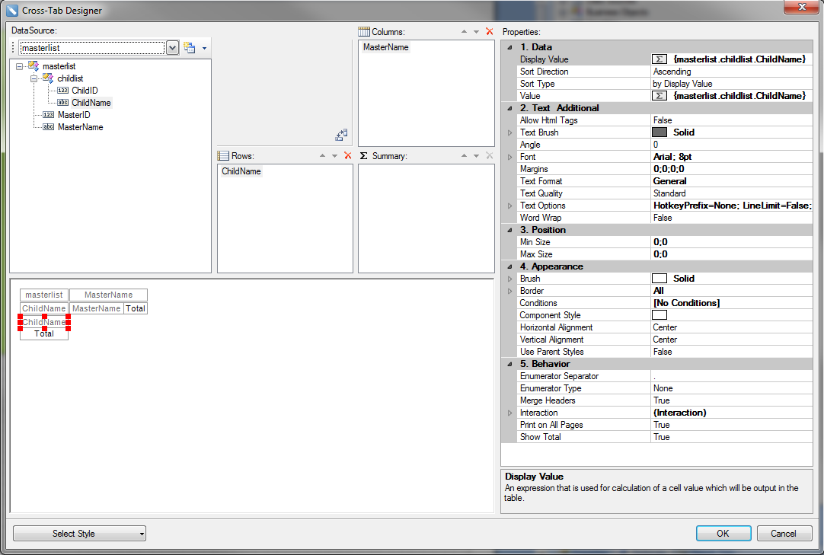Click the swap rows and columns icon
This screenshot has width=824, height=555.
click(341, 135)
